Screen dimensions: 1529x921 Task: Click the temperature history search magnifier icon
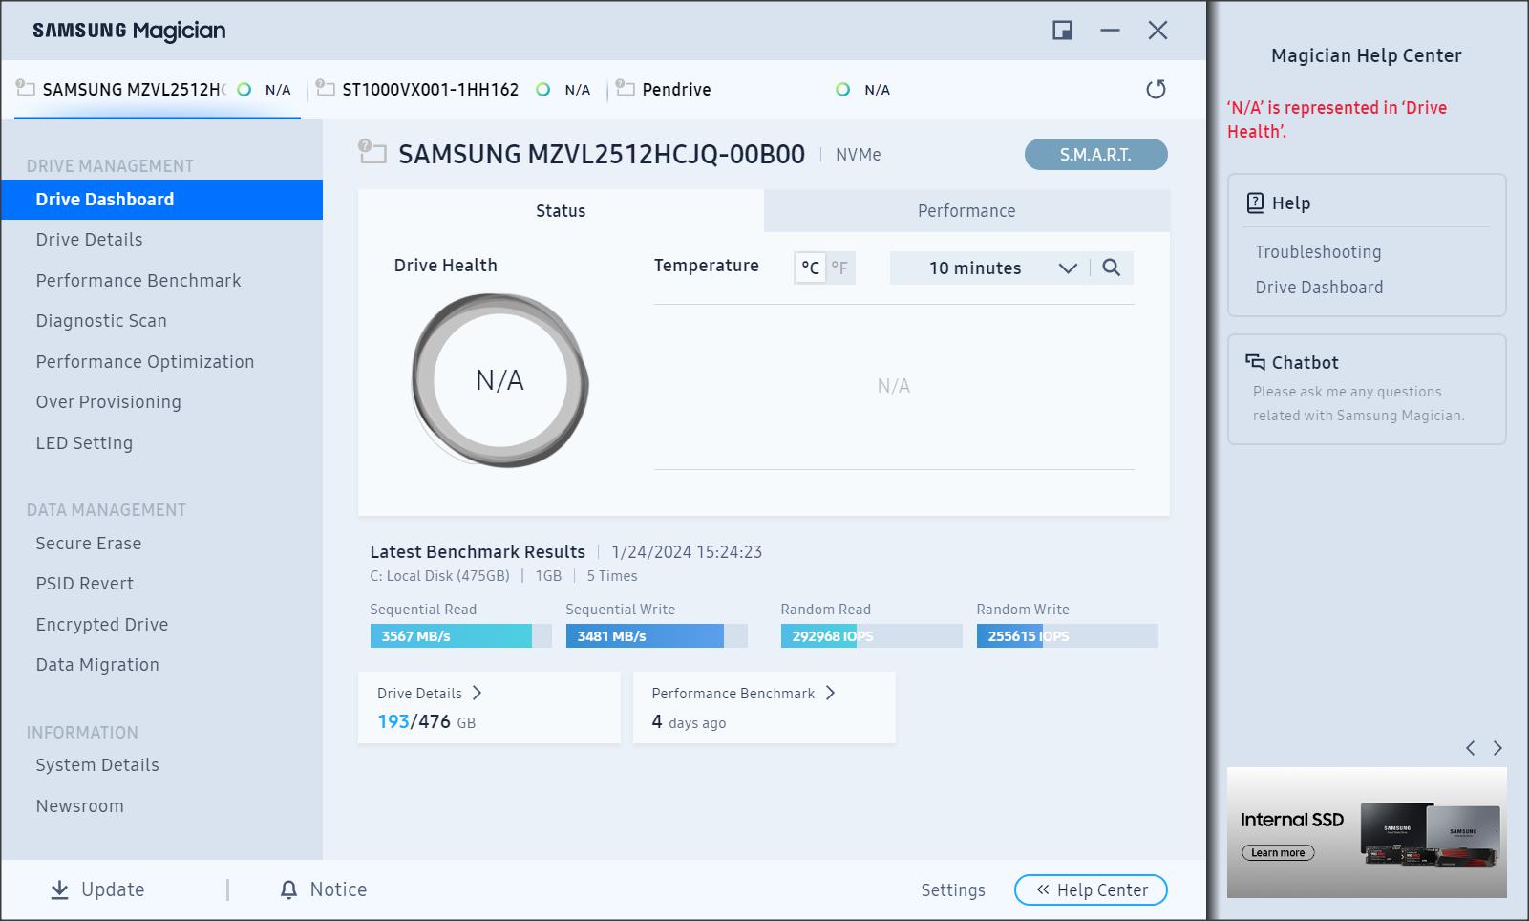pos(1111,268)
